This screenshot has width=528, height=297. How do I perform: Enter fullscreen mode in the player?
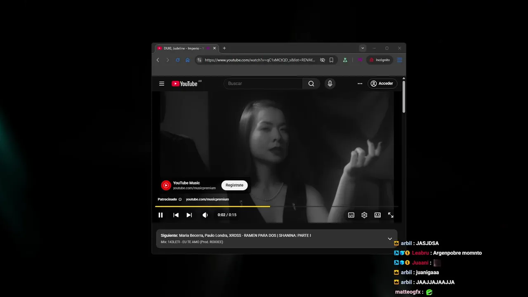pyautogui.click(x=391, y=215)
